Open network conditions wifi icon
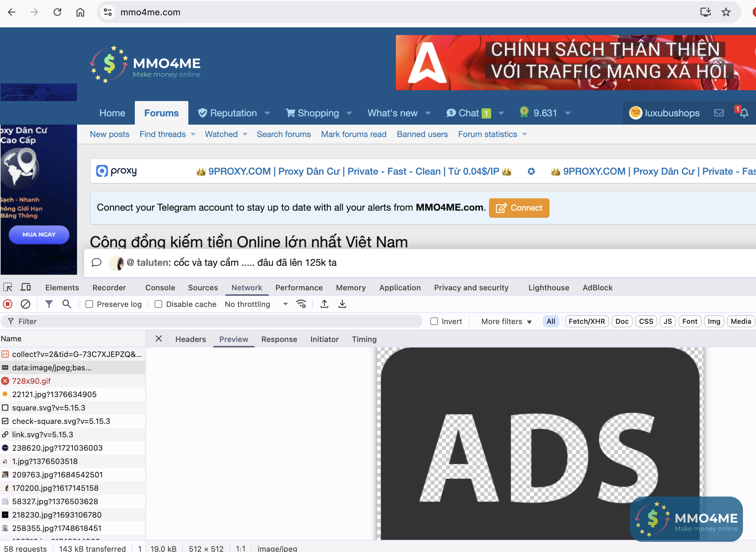Image resolution: width=756 pixels, height=552 pixels. click(301, 304)
